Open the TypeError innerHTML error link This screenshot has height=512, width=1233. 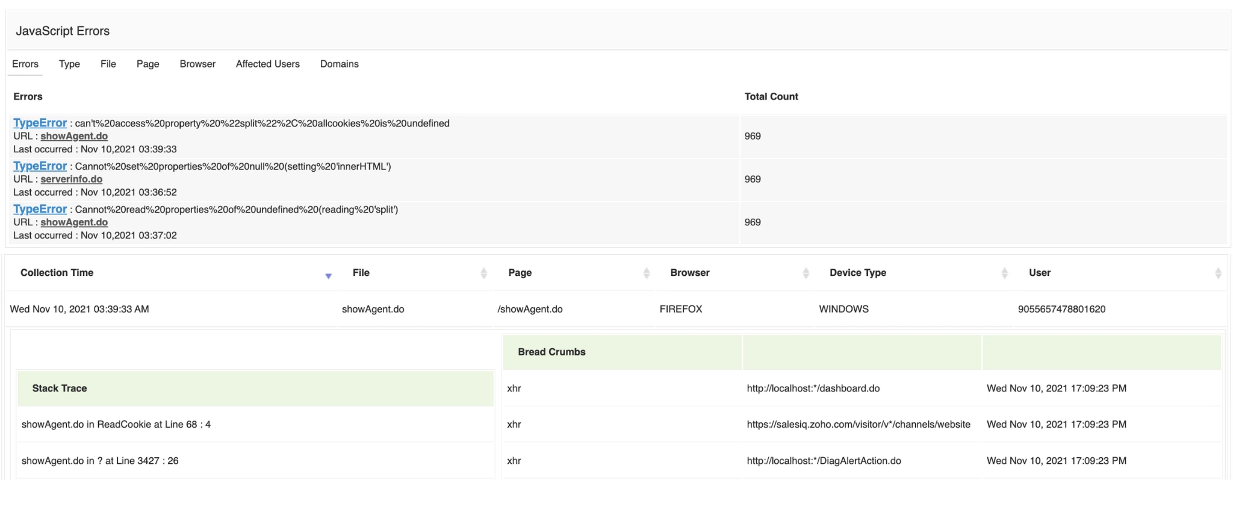click(x=40, y=166)
